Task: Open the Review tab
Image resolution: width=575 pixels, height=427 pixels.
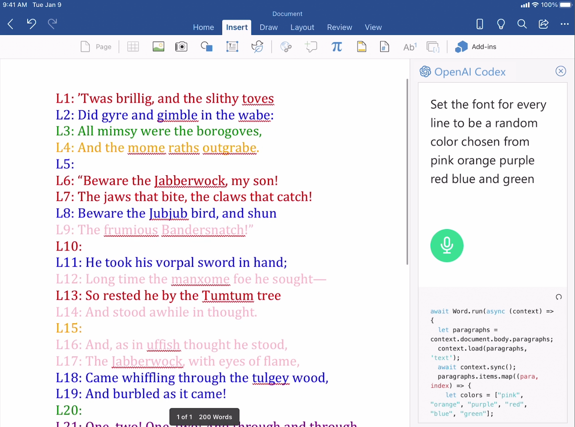Action: coord(339,27)
